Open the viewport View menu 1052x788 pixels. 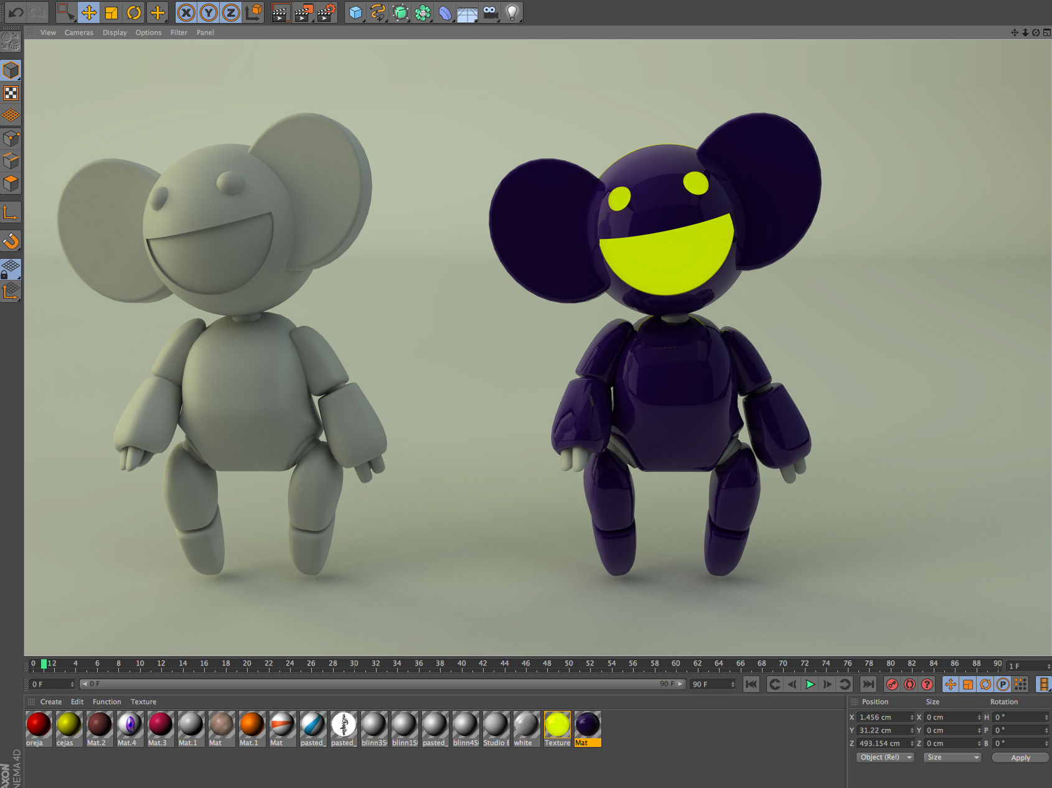point(48,32)
